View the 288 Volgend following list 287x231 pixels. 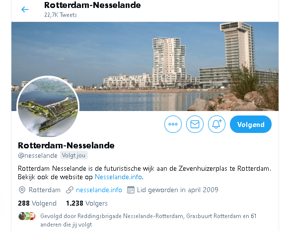37,203
